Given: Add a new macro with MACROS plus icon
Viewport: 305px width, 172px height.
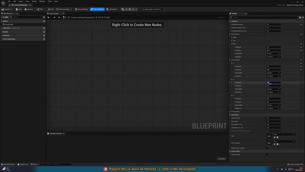Looking at the screenshot, I should (44, 32).
